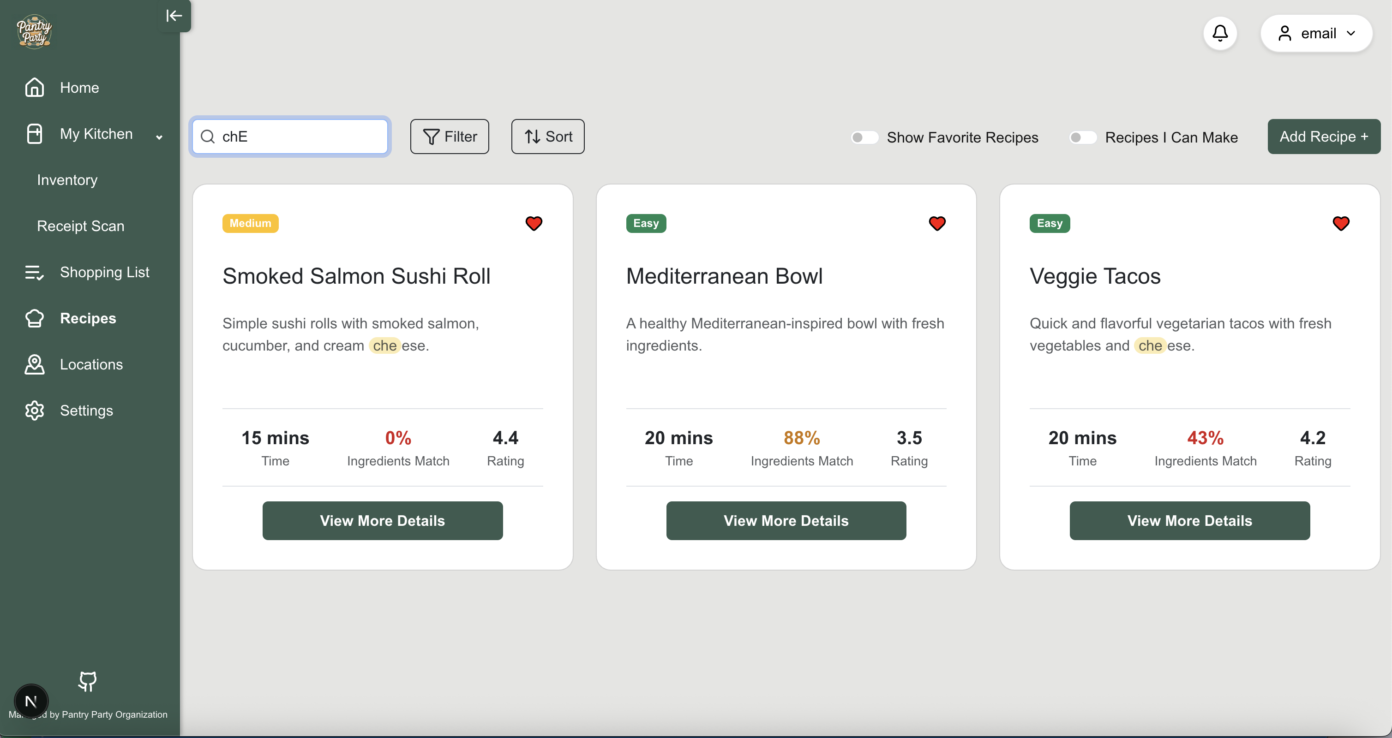1392x738 pixels.
Task: Open the Sort options
Action: point(548,137)
